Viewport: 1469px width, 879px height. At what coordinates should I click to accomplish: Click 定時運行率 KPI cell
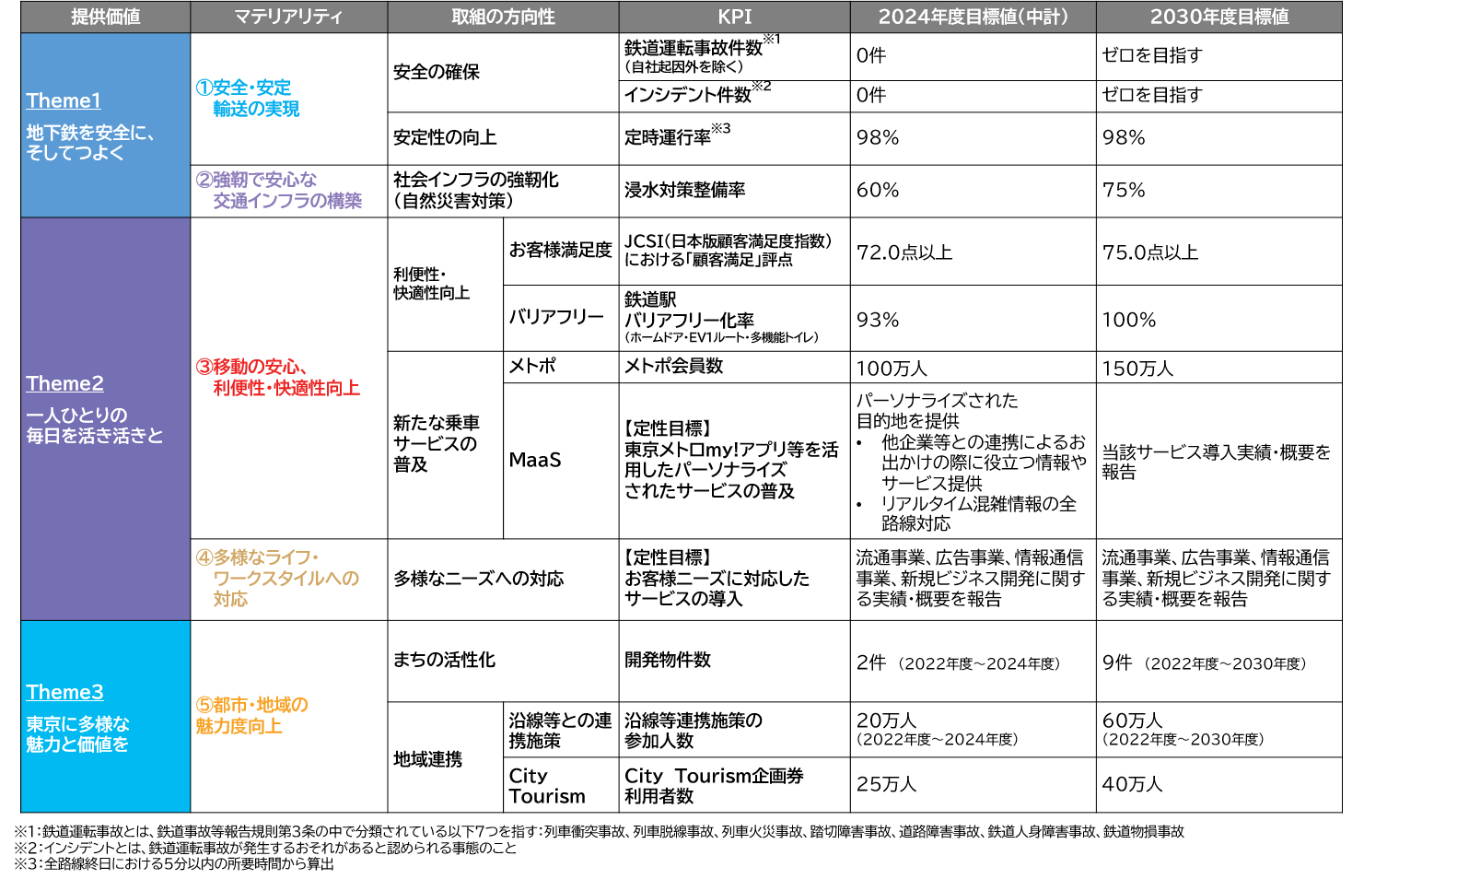[x=734, y=138]
